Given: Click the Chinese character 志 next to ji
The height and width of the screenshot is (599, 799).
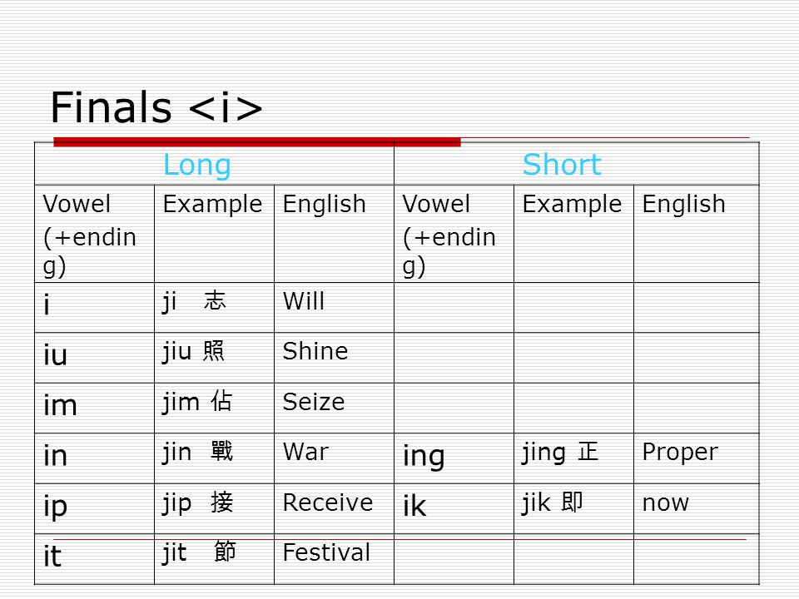Looking at the screenshot, I should coord(215,300).
